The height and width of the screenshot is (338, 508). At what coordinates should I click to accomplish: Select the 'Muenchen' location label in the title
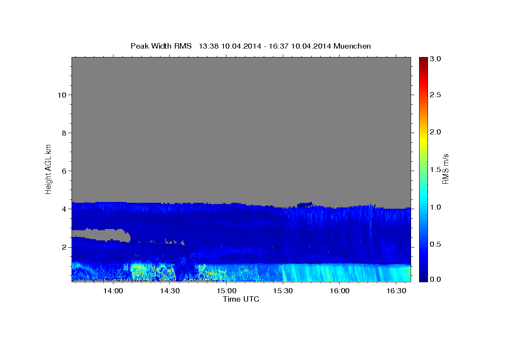click(352, 46)
